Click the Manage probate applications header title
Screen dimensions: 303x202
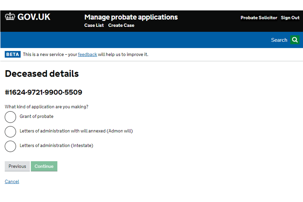(131, 17)
